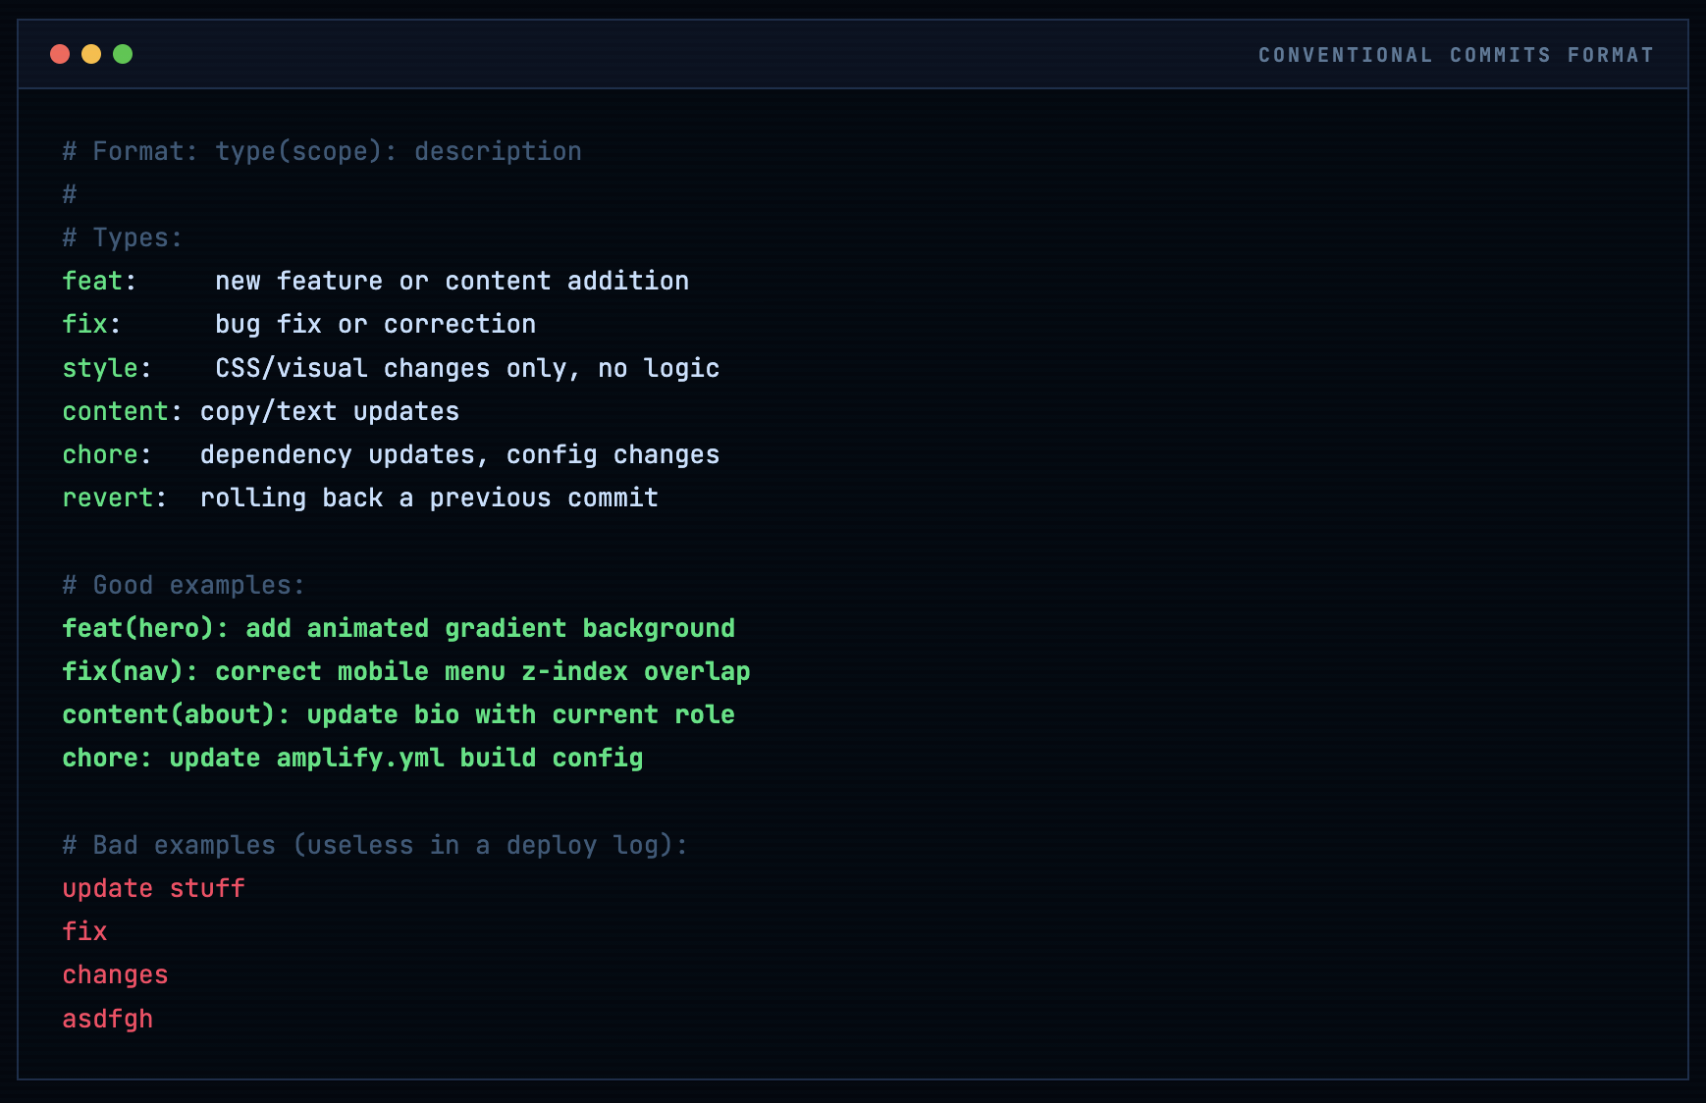Viewport: 1706px width, 1103px height.
Task: Click the fix(nav) z-index overlap example
Action: 405,671
